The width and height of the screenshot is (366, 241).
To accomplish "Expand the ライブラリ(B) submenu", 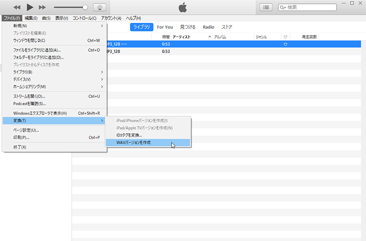I will [x=54, y=72].
